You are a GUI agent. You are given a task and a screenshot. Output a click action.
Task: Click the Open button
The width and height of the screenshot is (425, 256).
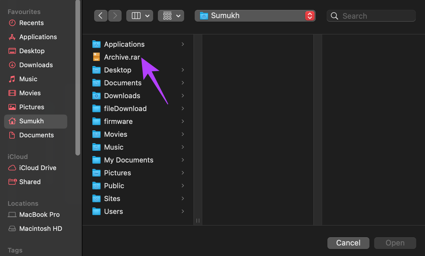pos(395,243)
